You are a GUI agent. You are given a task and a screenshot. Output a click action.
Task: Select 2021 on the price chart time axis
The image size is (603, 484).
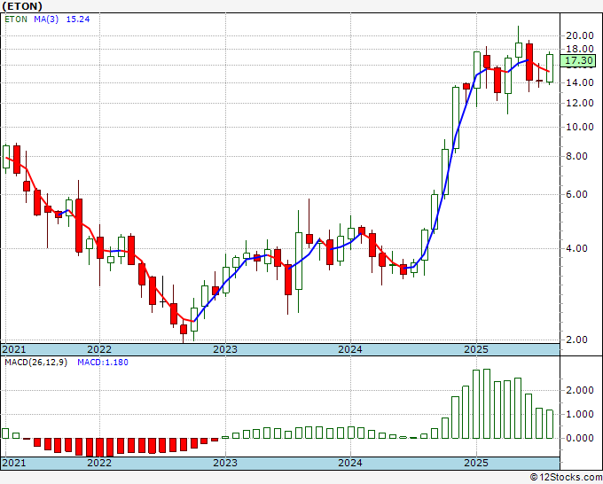pos(14,349)
